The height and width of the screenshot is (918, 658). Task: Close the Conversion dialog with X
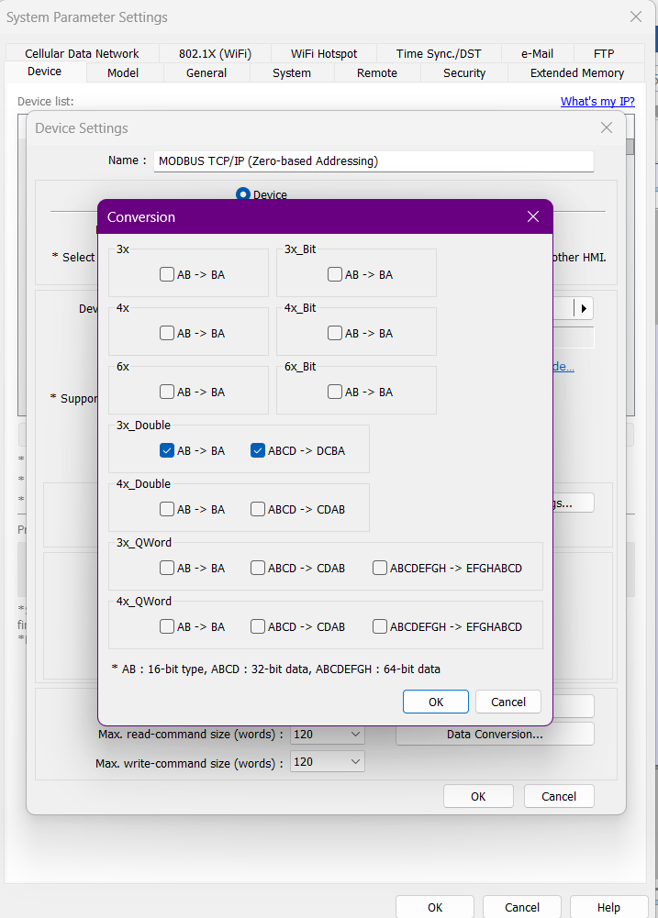(533, 216)
